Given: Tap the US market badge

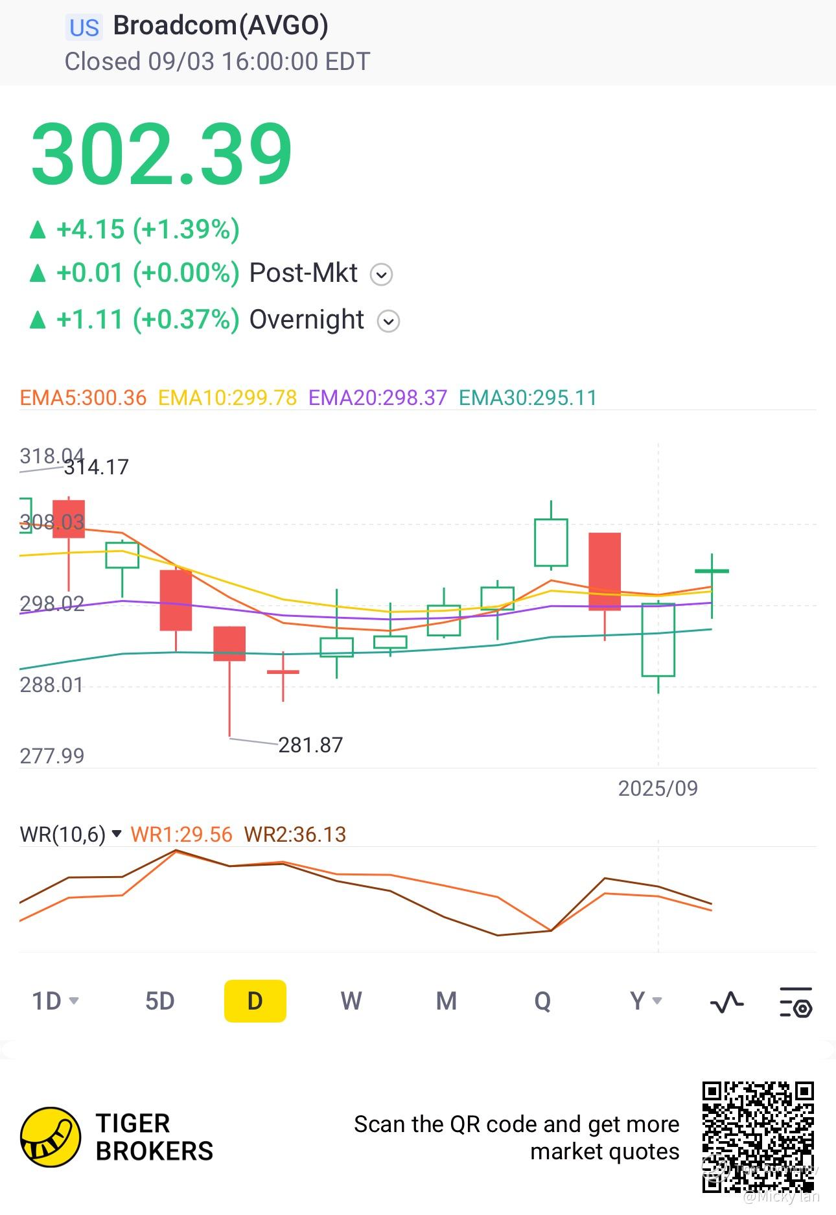Looking at the screenshot, I should [84, 28].
